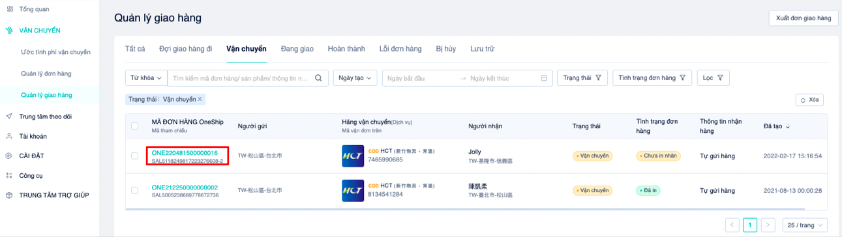The height and width of the screenshot is (237, 842).
Task: Open the Tình trạng đơn hàng filter
Action: click(x=652, y=78)
